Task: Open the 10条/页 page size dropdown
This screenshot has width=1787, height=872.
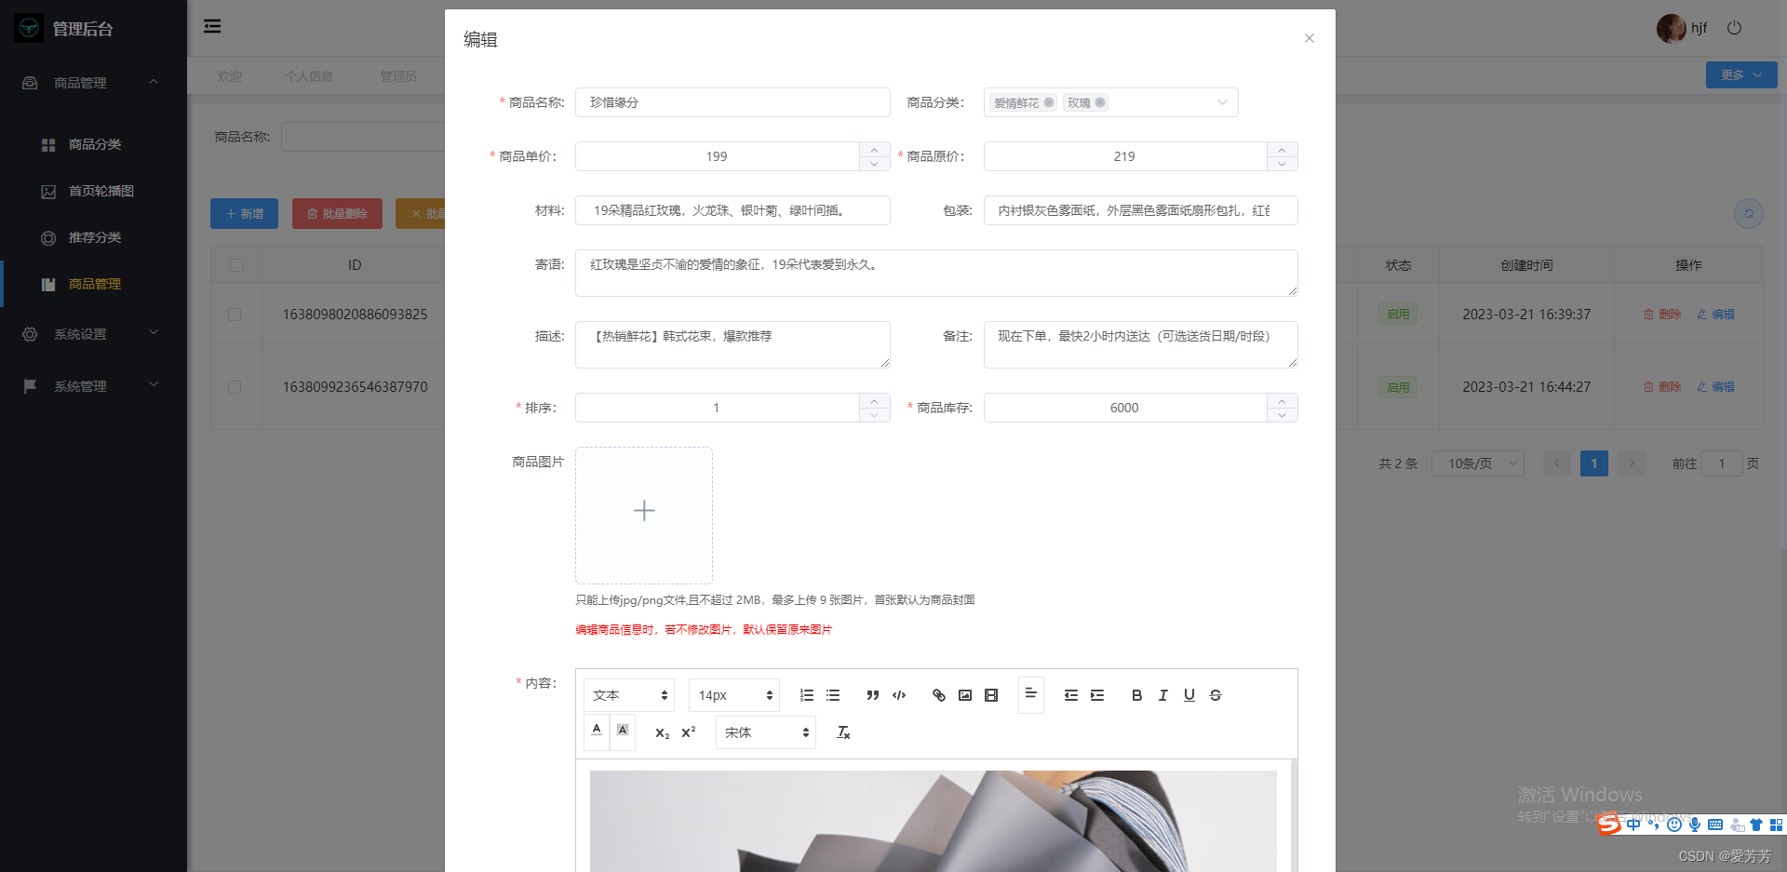Action: (1480, 463)
